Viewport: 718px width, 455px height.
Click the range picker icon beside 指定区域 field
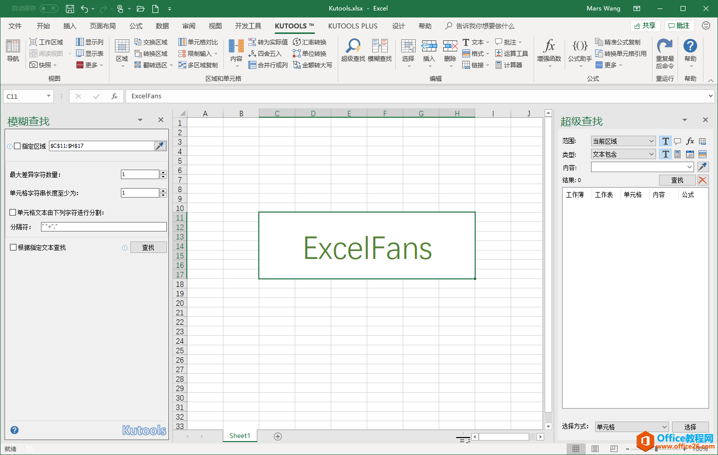tap(160, 146)
